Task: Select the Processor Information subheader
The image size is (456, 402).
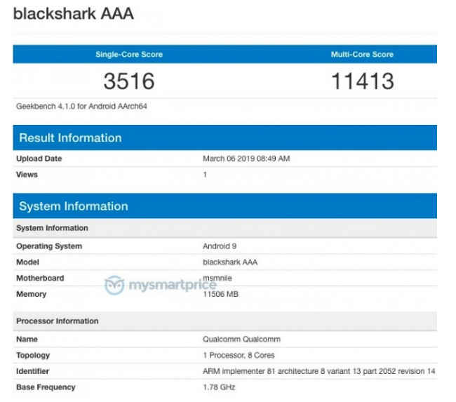Action: click(224, 321)
